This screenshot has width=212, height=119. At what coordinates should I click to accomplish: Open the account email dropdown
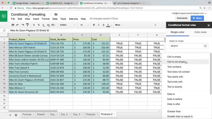tap(189, 13)
